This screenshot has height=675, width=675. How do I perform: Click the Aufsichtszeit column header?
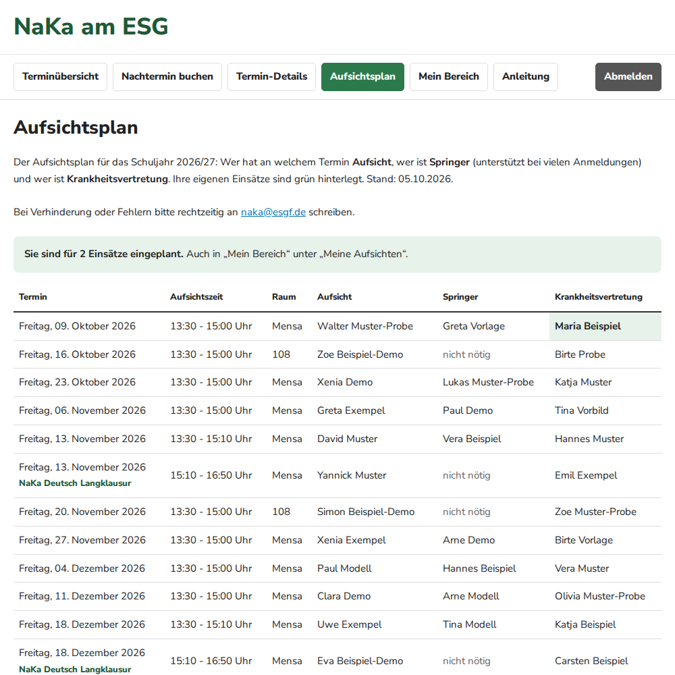click(196, 296)
